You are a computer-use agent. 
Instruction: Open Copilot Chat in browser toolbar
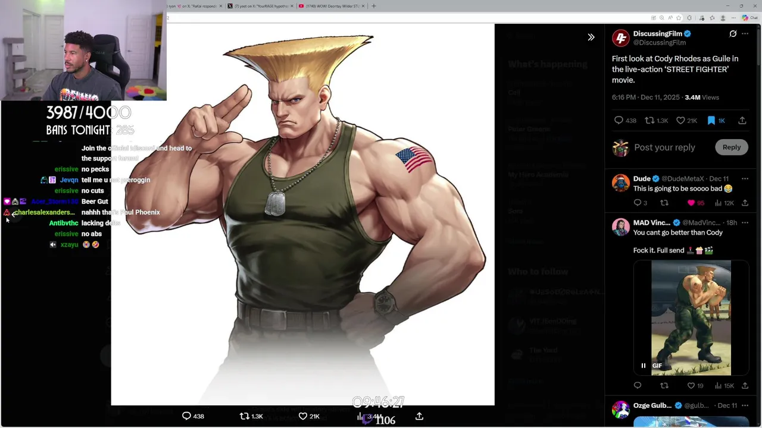(x=749, y=18)
